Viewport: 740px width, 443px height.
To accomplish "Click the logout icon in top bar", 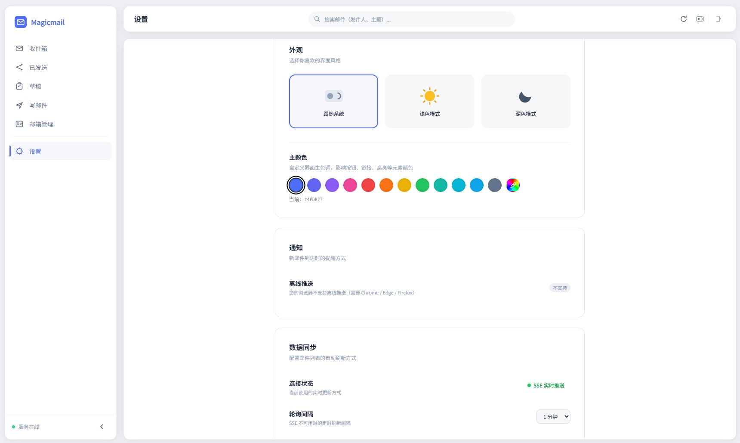I will pos(718,19).
